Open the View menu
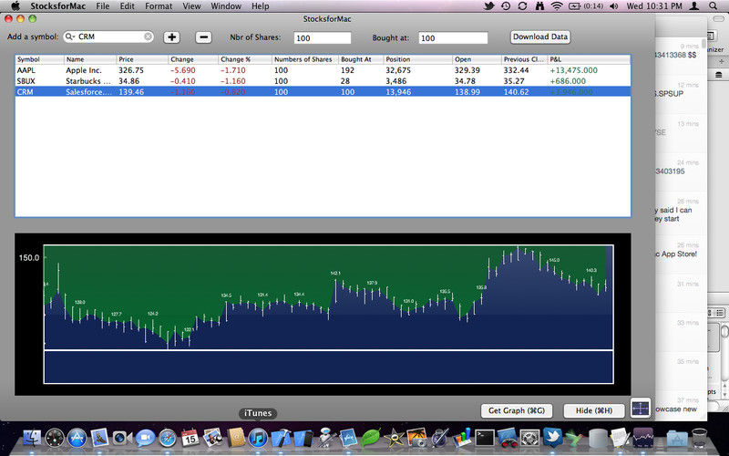The width and height of the screenshot is (729, 456). click(191, 6)
